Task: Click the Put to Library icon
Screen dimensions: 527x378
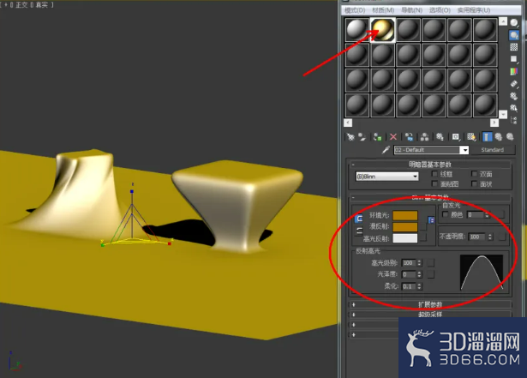Action: pos(440,137)
